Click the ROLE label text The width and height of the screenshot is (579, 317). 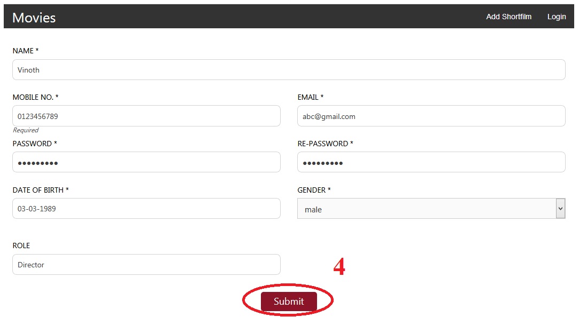21,245
